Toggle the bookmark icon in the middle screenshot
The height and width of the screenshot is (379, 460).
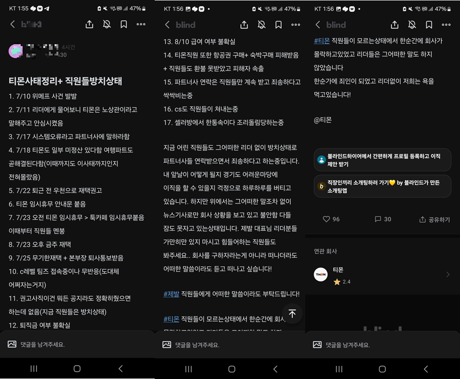[x=278, y=24]
